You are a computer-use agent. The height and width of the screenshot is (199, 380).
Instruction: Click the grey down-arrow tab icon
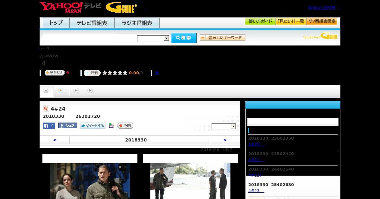point(46,91)
